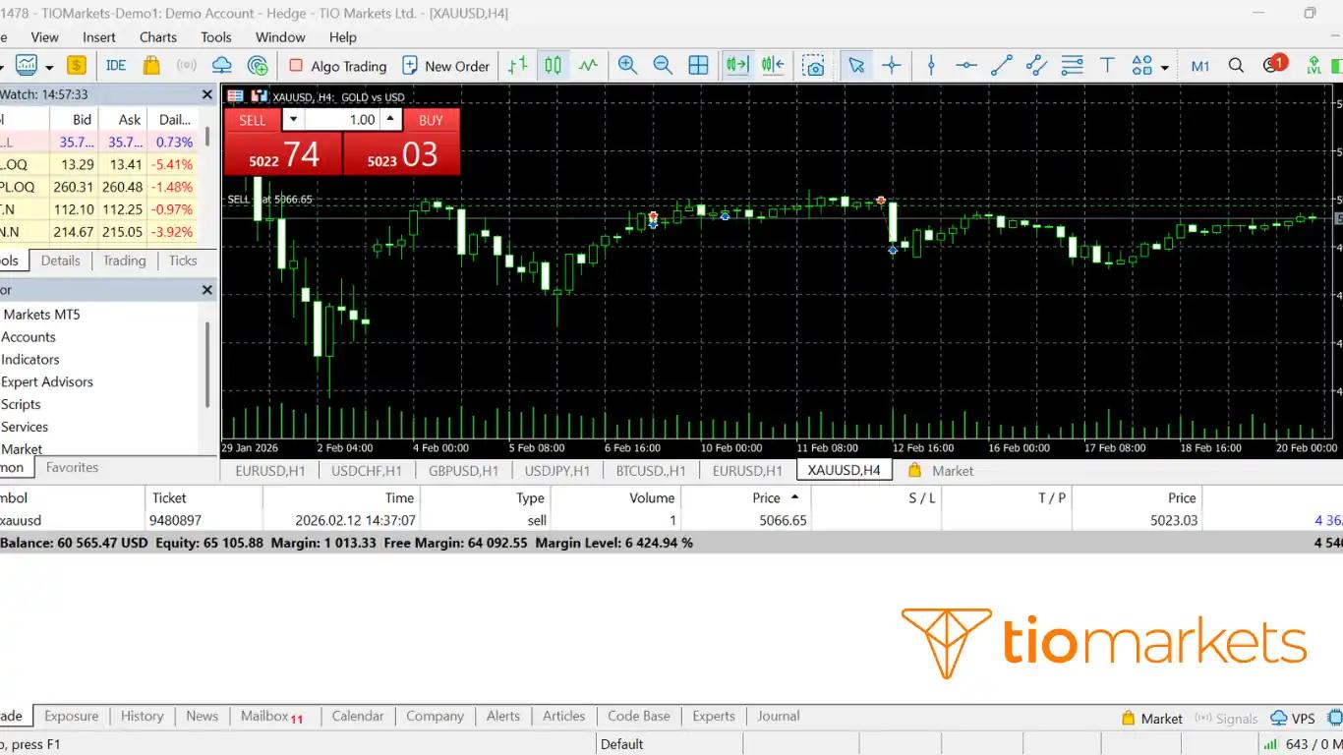
Task: Open a New Order
Action: click(445, 66)
